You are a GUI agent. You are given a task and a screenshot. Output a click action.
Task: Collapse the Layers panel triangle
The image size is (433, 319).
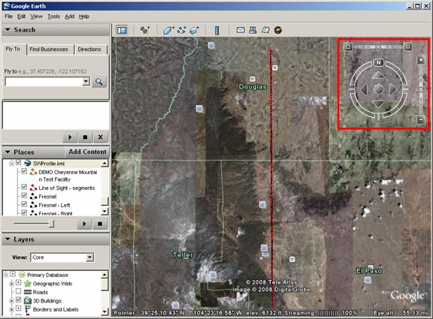(8, 239)
